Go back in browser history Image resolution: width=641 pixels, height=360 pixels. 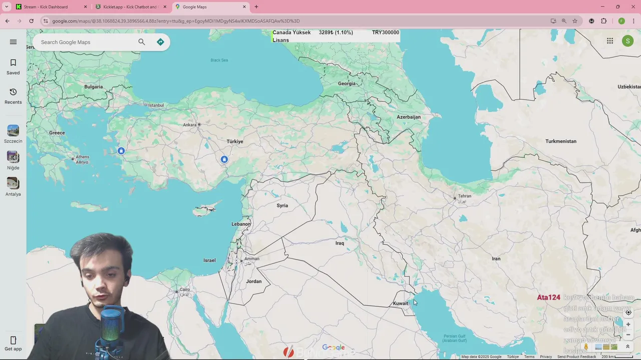point(8,21)
